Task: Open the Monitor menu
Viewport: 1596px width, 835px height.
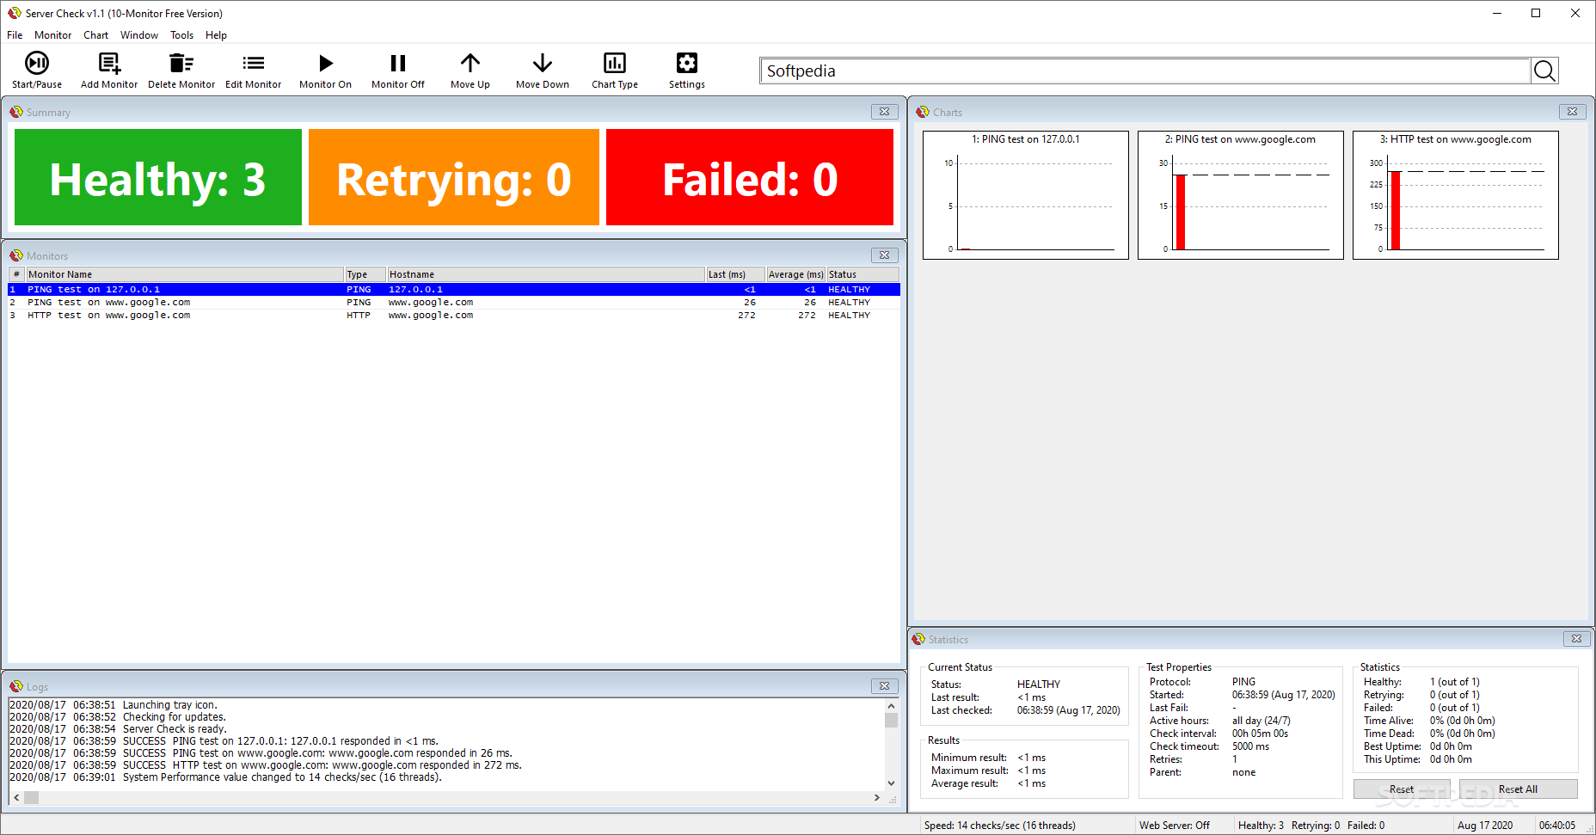Action: pyautogui.click(x=52, y=34)
